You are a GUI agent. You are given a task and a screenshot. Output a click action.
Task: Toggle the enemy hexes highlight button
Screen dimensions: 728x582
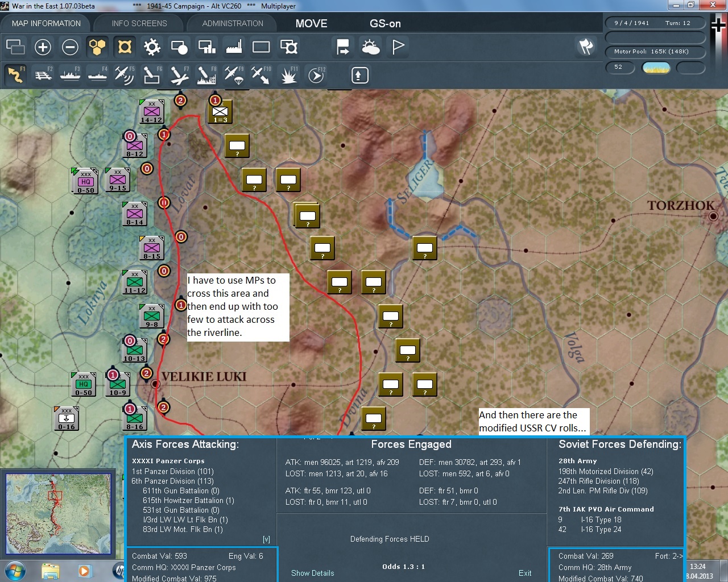coord(125,47)
